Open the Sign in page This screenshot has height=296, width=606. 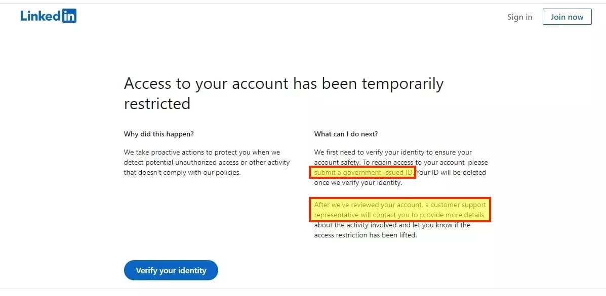[x=519, y=17]
